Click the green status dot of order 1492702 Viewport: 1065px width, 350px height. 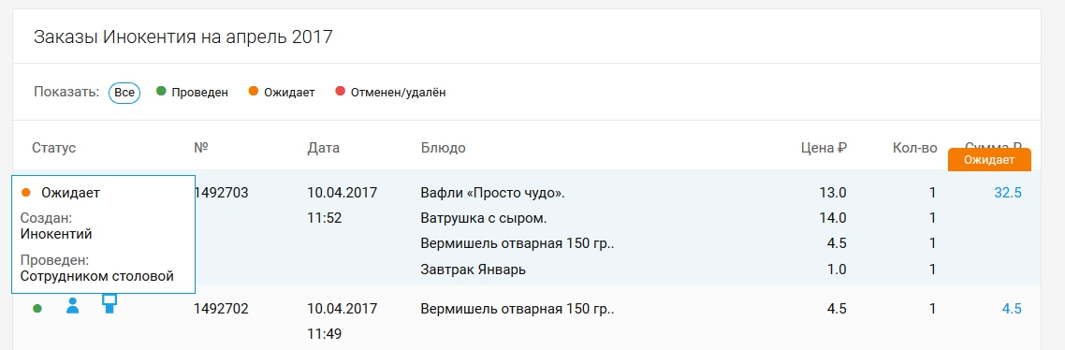pos(37,309)
